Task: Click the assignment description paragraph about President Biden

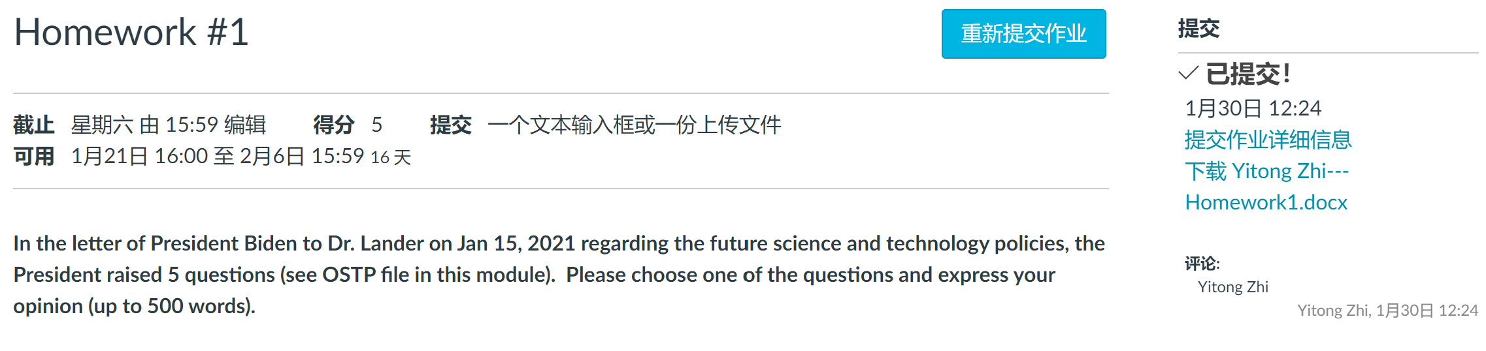Action: tap(559, 275)
